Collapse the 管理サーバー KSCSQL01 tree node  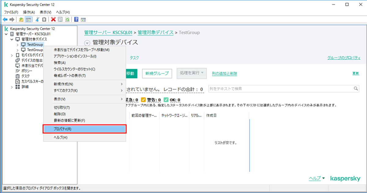pyautogui.click(x=6, y=34)
